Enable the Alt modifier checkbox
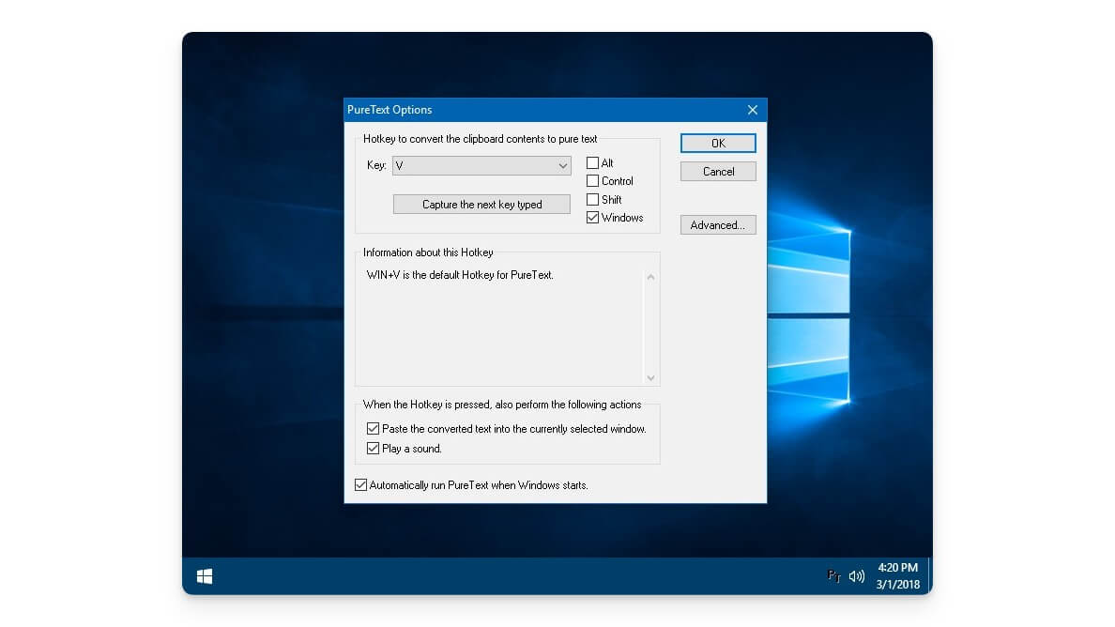Viewport: 1115px width, 627px height. 592,162
